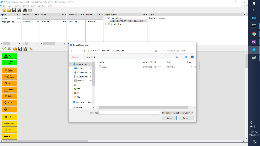Open the Organize dropdown menu
260x146 pixels.
77,57
